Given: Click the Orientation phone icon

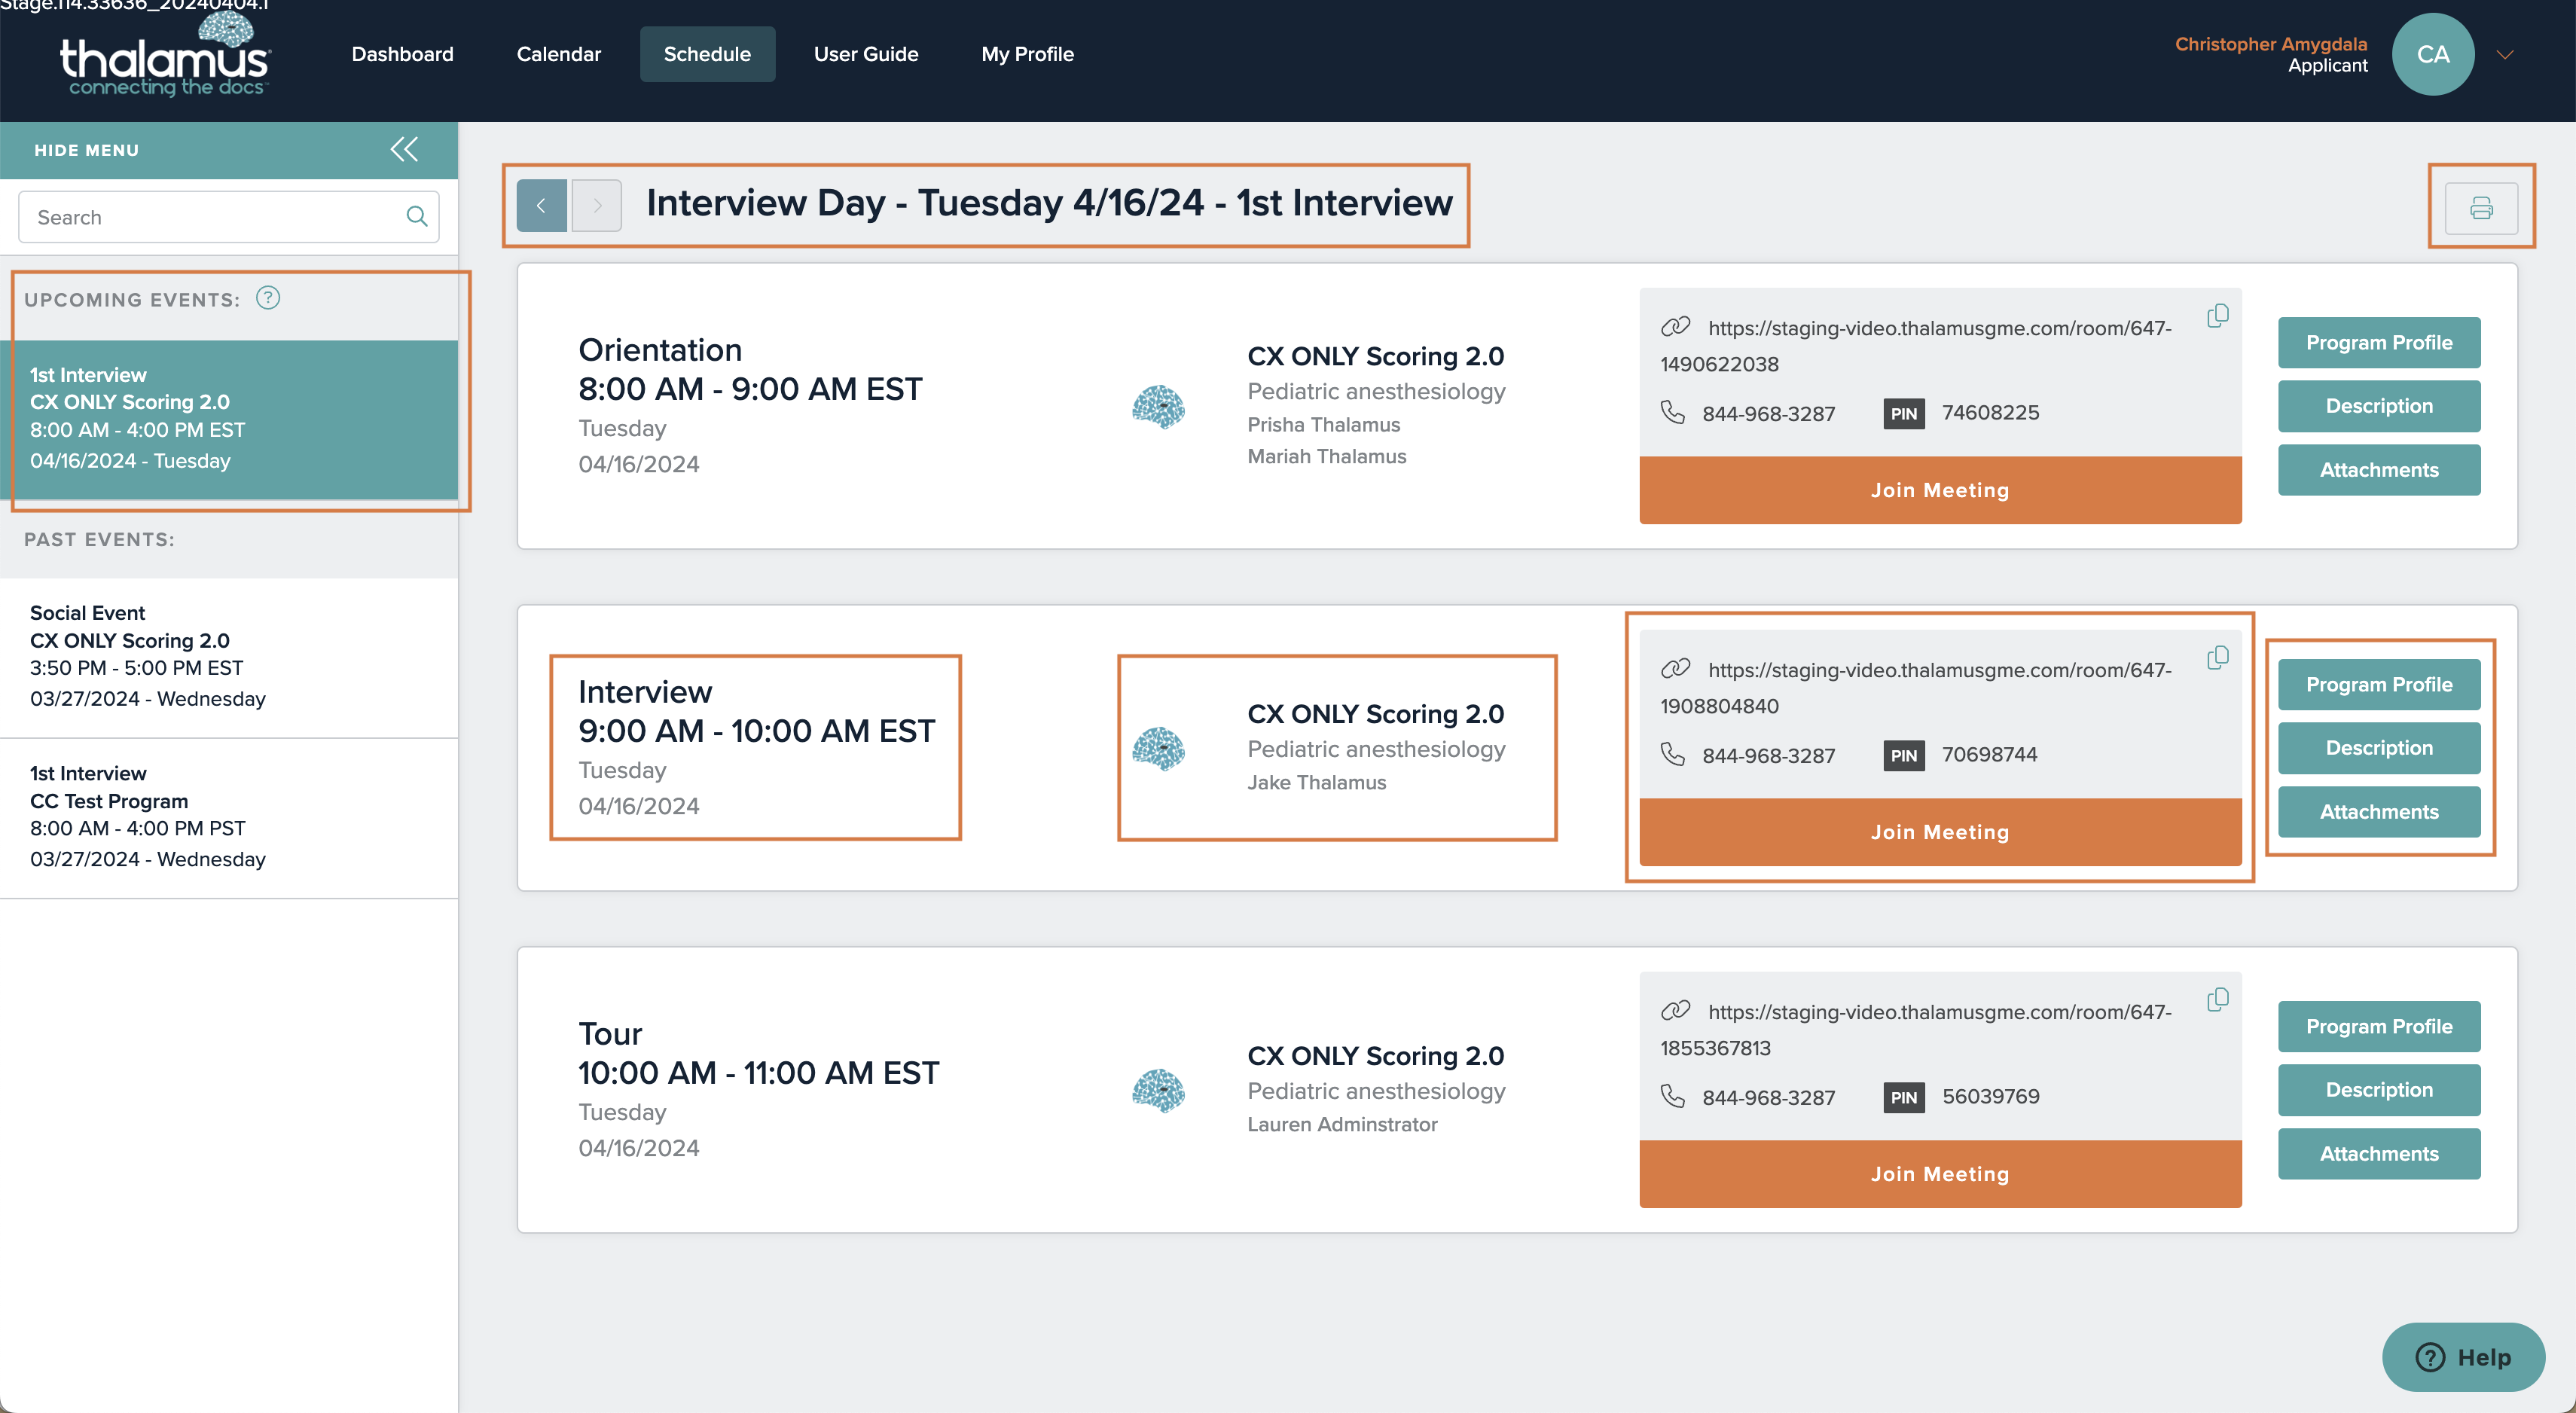Looking at the screenshot, I should pyautogui.click(x=1672, y=412).
